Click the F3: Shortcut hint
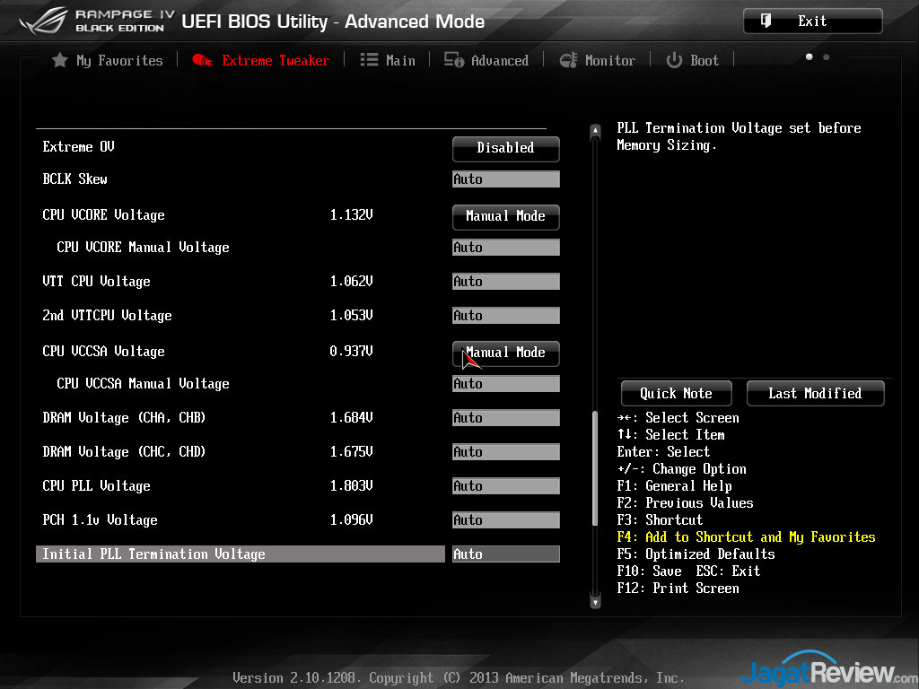Screen dimensions: 919x689 (x=660, y=520)
